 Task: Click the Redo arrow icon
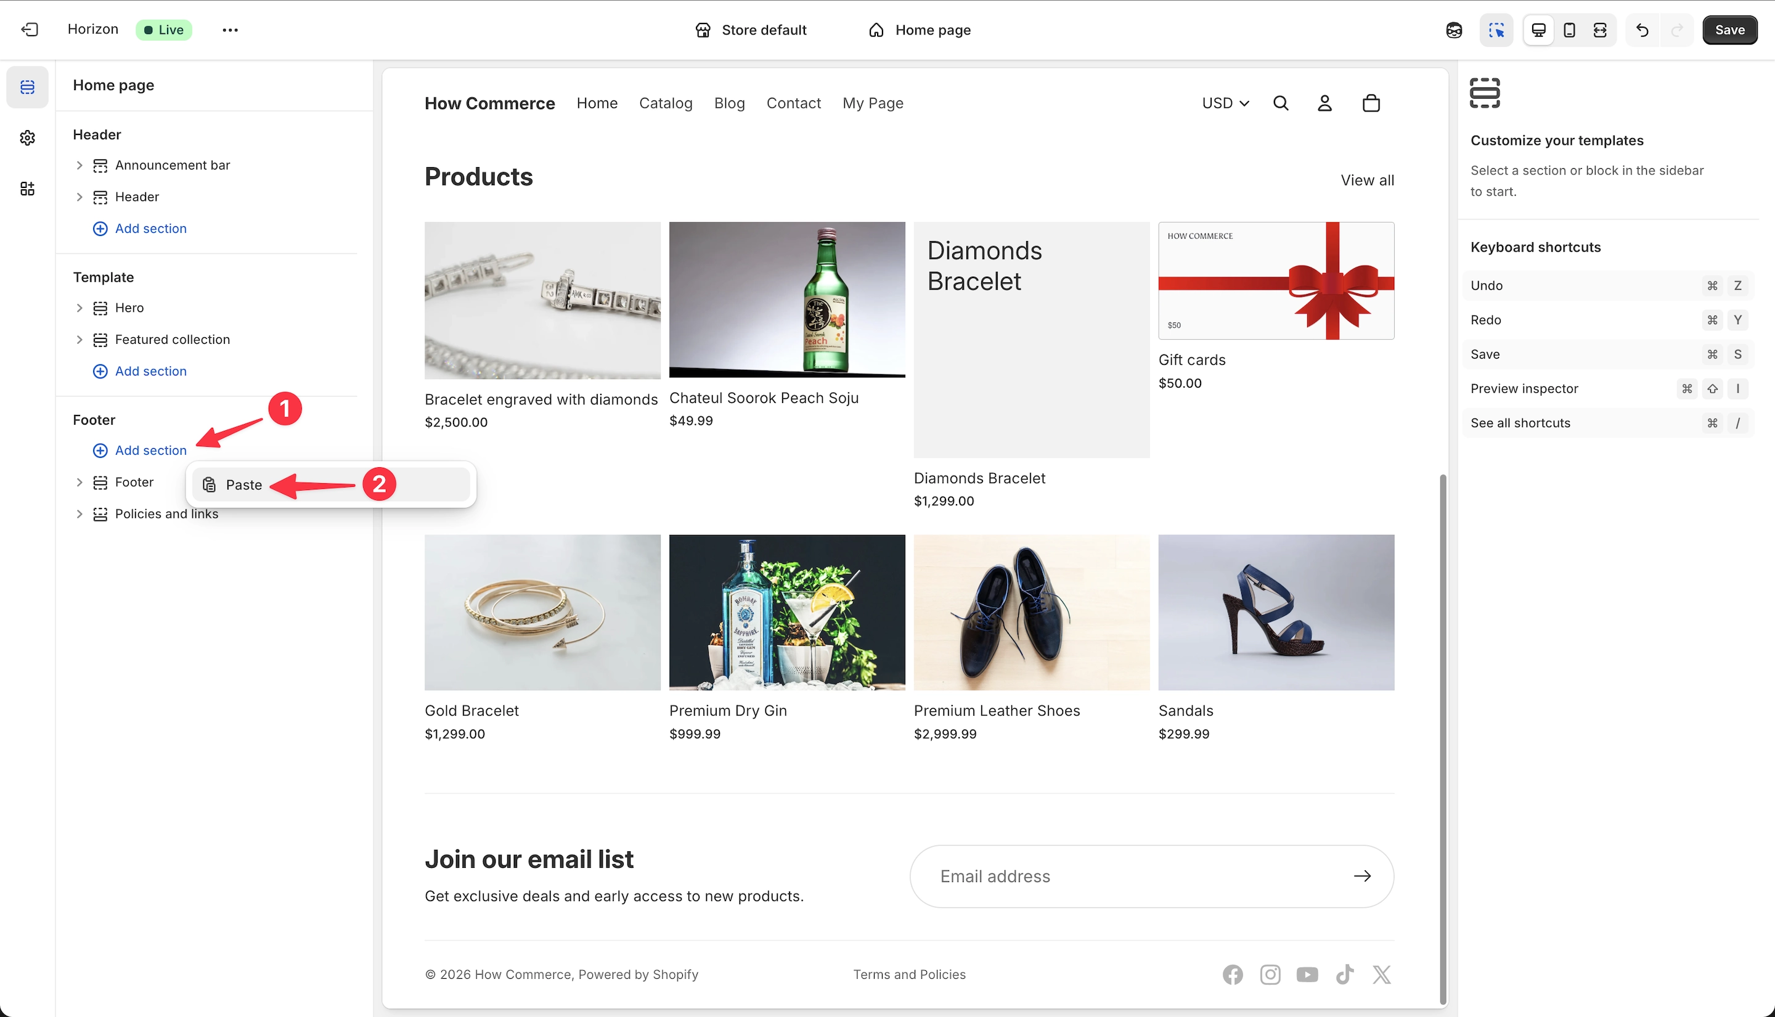point(1676,30)
